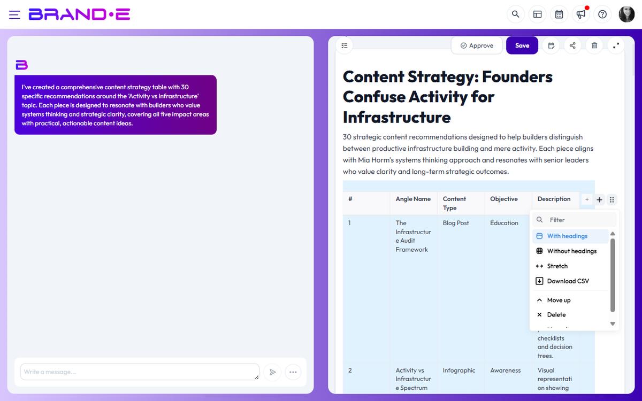Click the document intro paragraph
The height and width of the screenshot is (401, 642).
[x=468, y=154]
